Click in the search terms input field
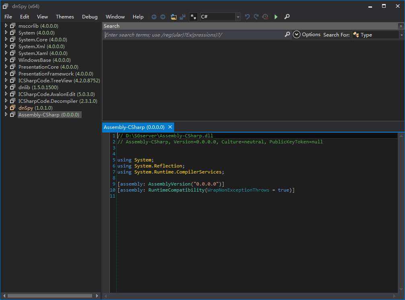405x300 pixels. [x=193, y=35]
